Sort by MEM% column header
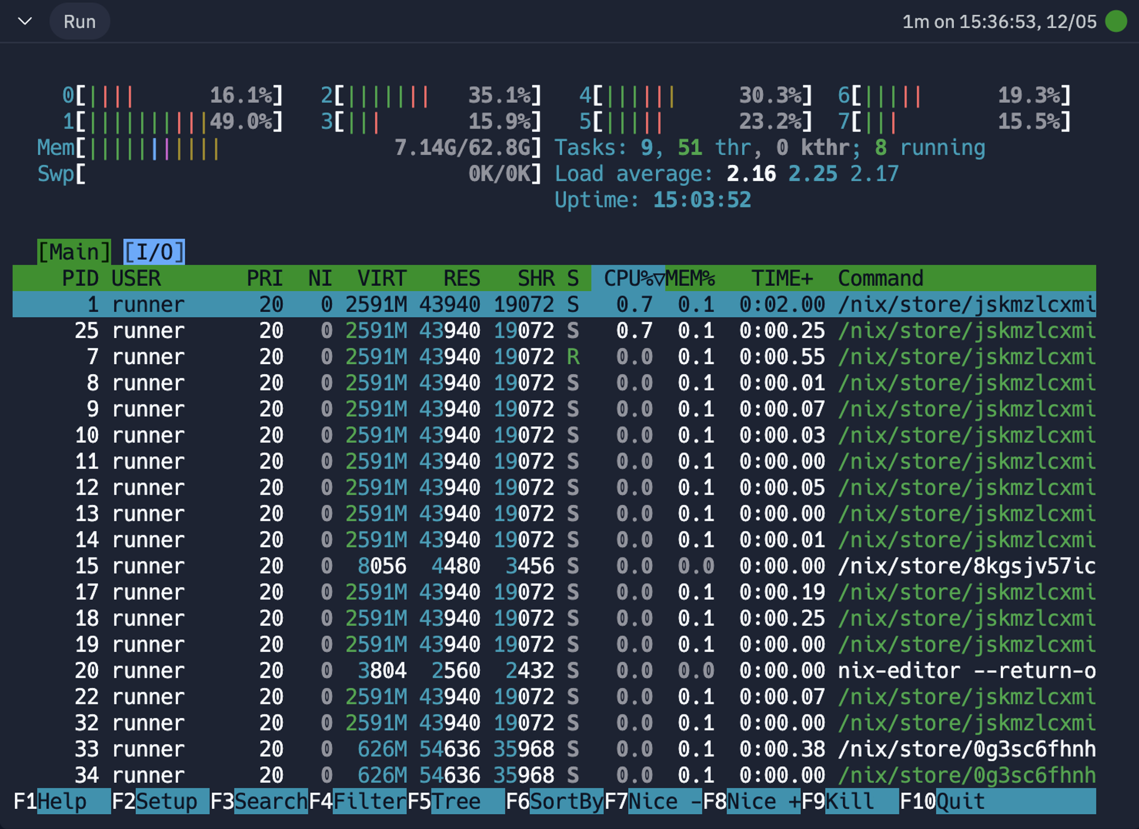The height and width of the screenshot is (829, 1139). (x=690, y=278)
